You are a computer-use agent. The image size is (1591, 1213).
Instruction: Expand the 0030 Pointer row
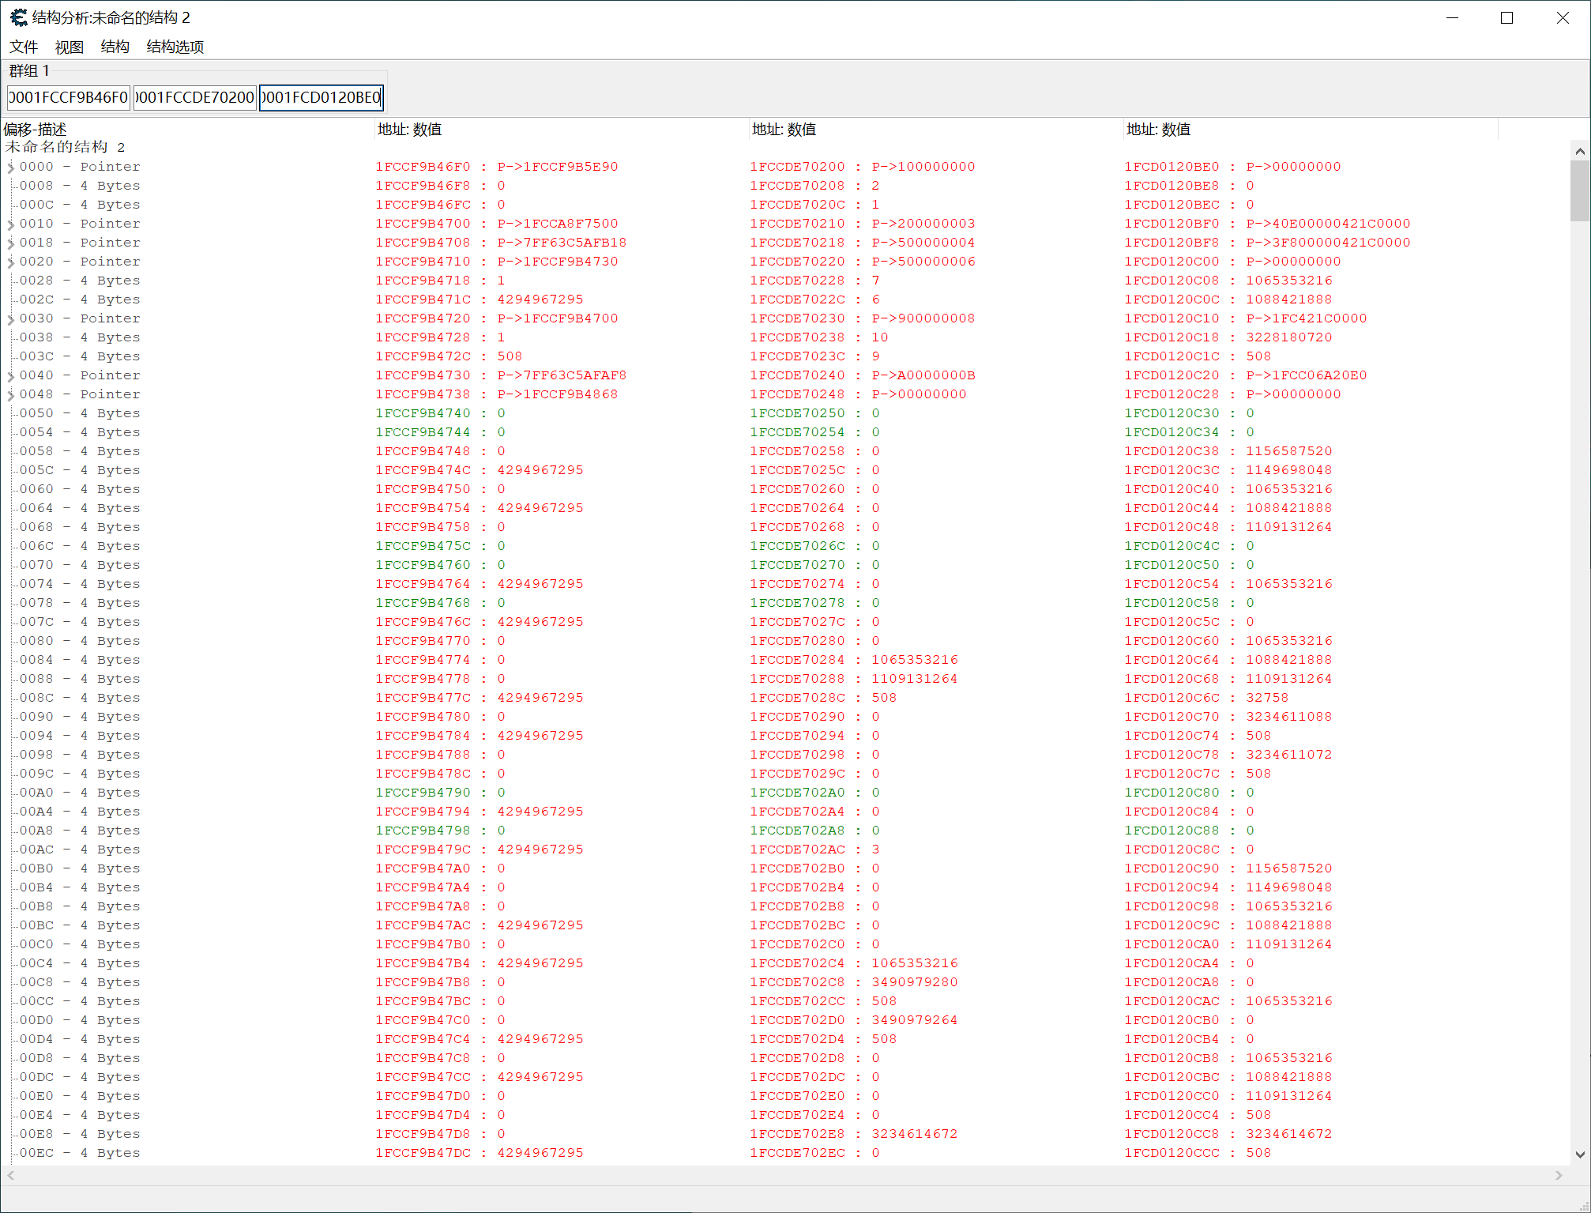pyautogui.click(x=11, y=319)
